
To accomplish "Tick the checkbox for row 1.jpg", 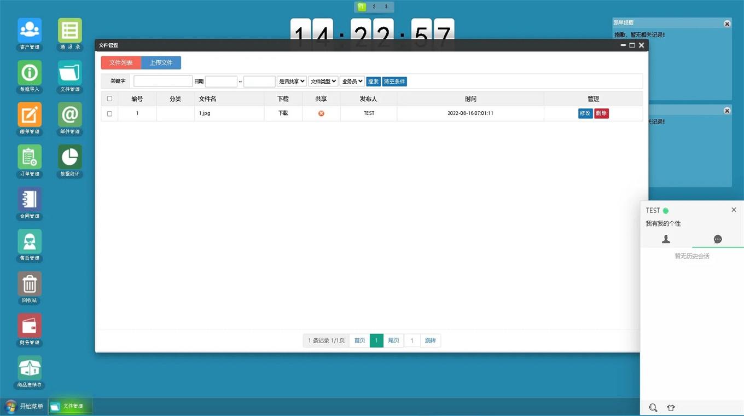I will pyautogui.click(x=109, y=113).
